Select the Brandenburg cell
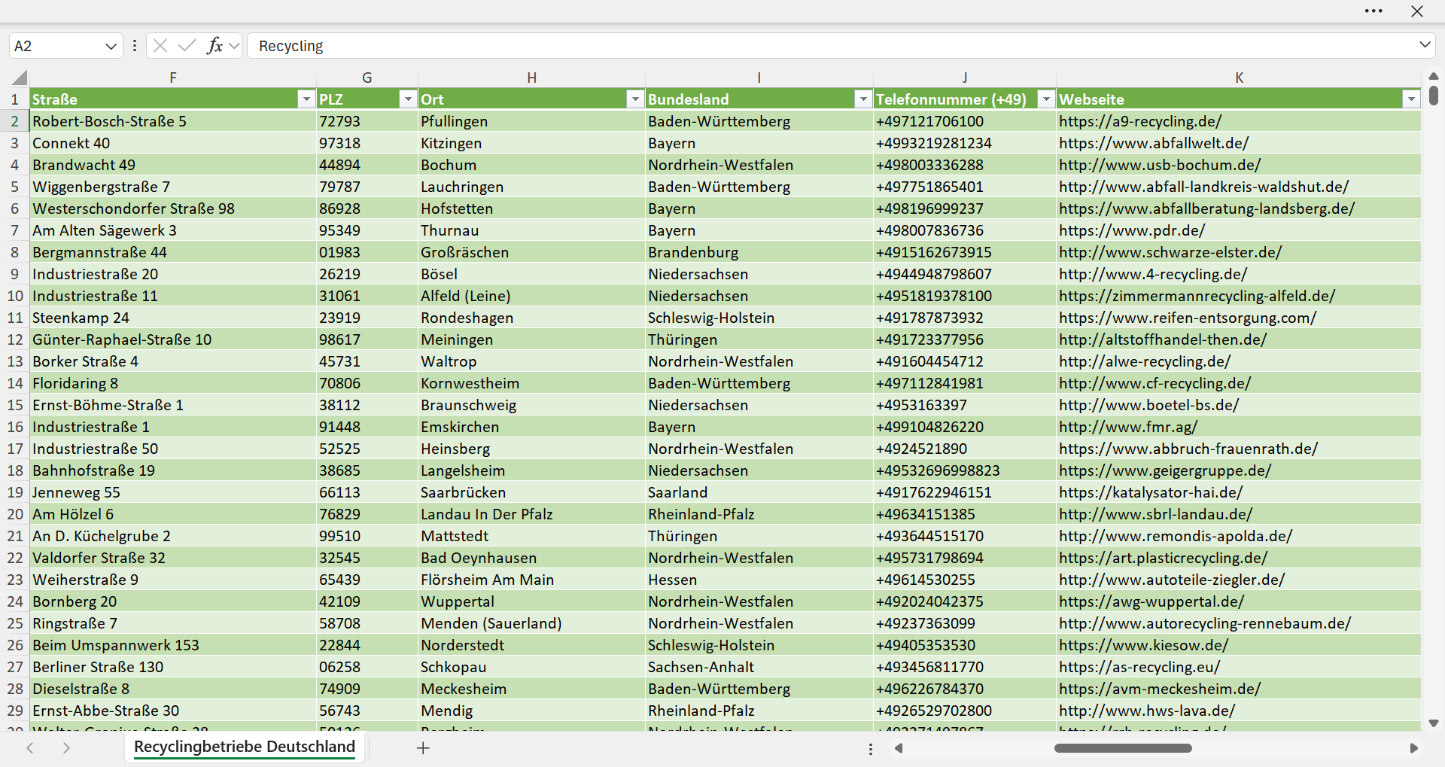 point(759,252)
